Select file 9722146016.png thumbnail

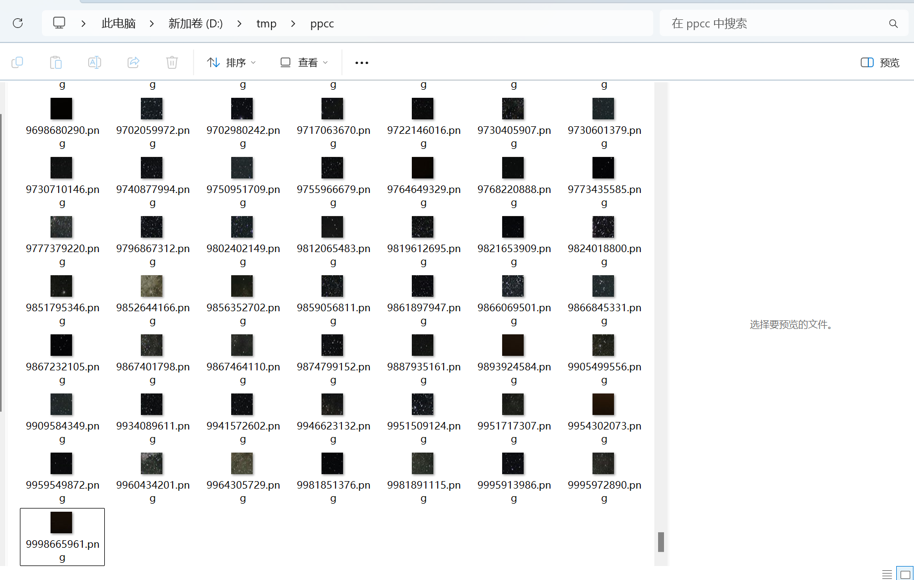click(423, 109)
